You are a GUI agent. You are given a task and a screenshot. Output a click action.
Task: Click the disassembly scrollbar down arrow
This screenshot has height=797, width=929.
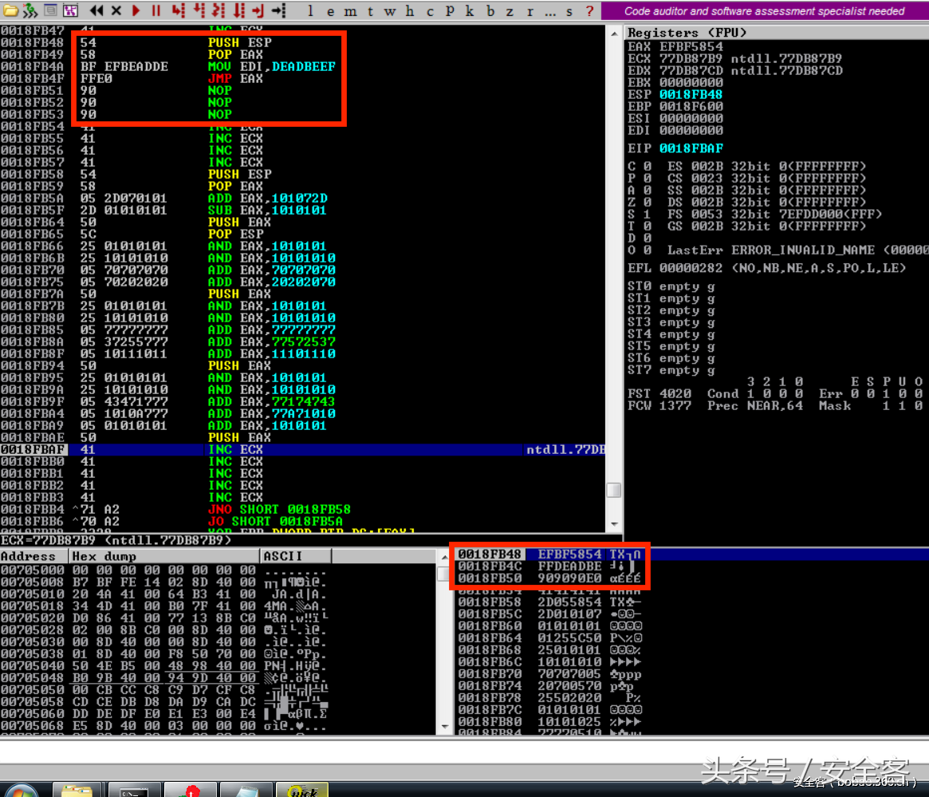click(614, 524)
